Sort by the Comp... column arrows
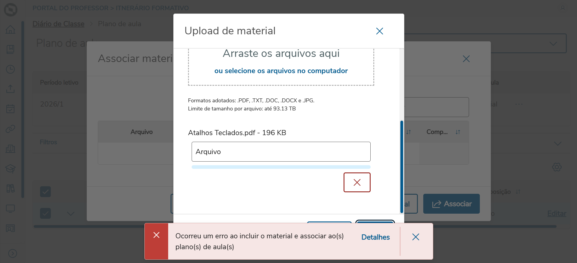Image resolution: width=577 pixels, height=263 pixels. click(x=458, y=132)
